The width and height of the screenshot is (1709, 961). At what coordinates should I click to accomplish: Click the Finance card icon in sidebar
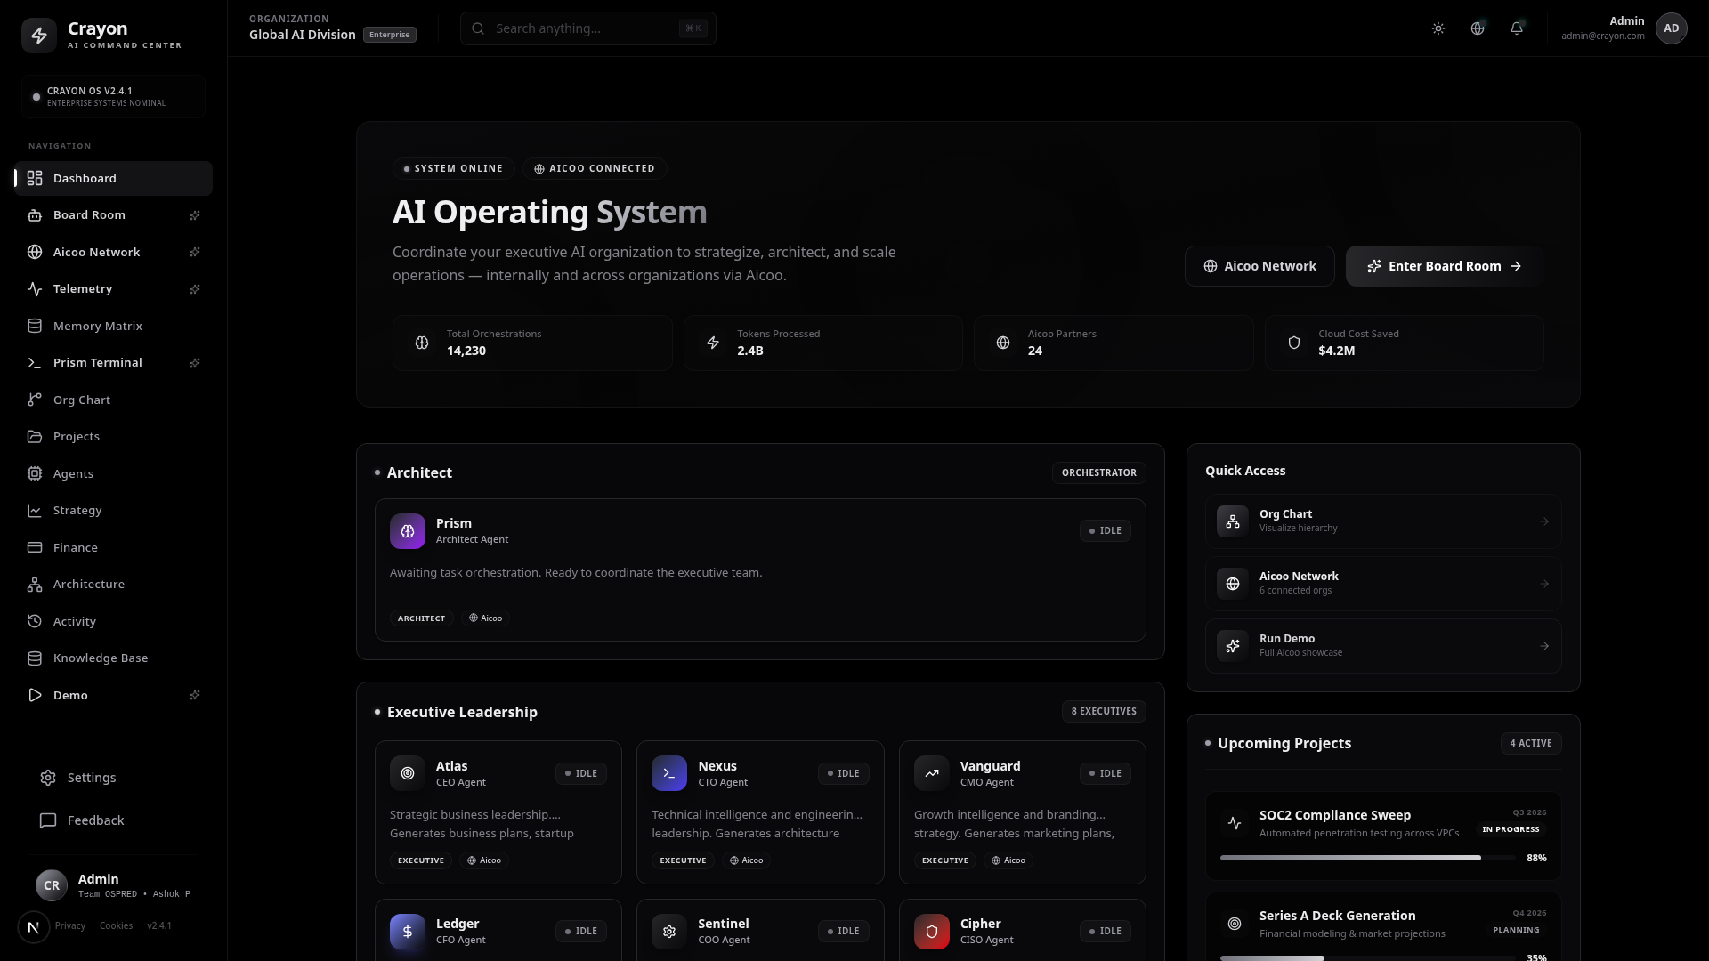pyautogui.click(x=35, y=547)
